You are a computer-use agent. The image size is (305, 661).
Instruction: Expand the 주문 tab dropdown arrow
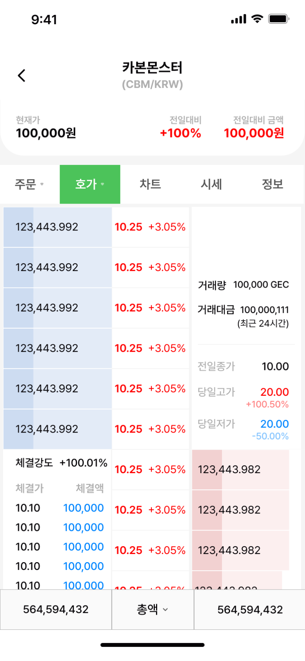tap(42, 184)
